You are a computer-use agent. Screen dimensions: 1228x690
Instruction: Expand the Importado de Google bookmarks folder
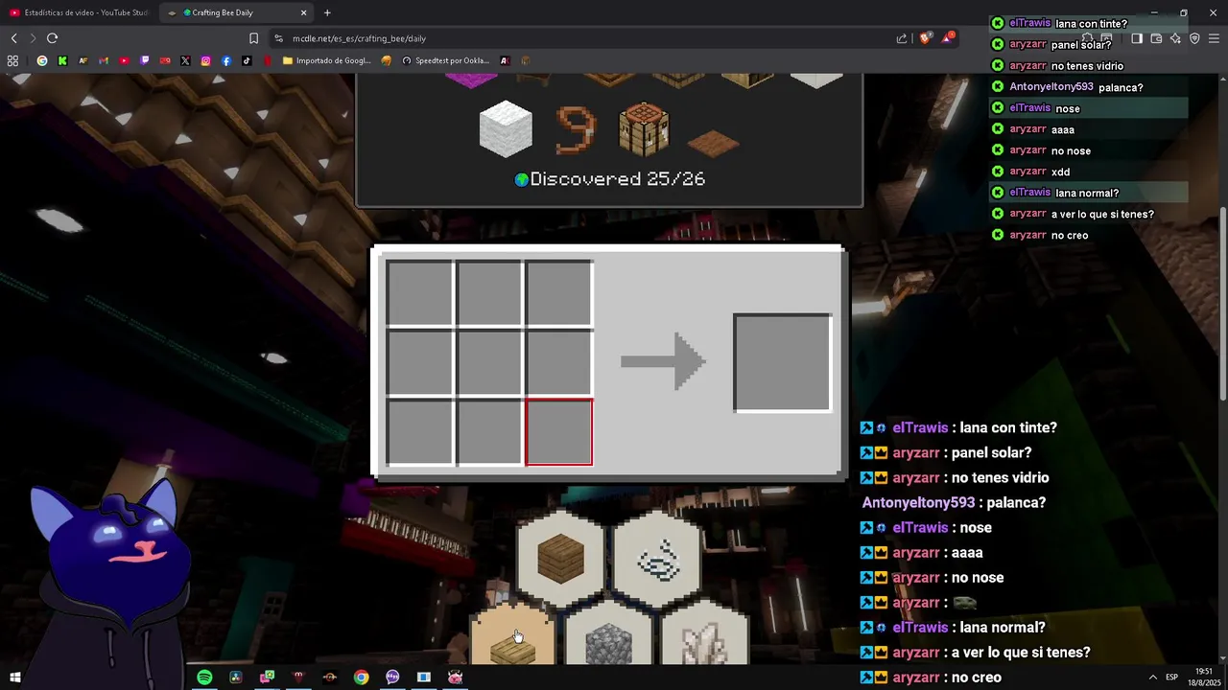[327, 60]
